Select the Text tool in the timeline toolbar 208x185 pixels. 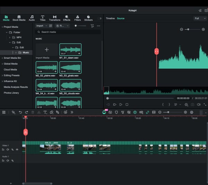[45, 112]
